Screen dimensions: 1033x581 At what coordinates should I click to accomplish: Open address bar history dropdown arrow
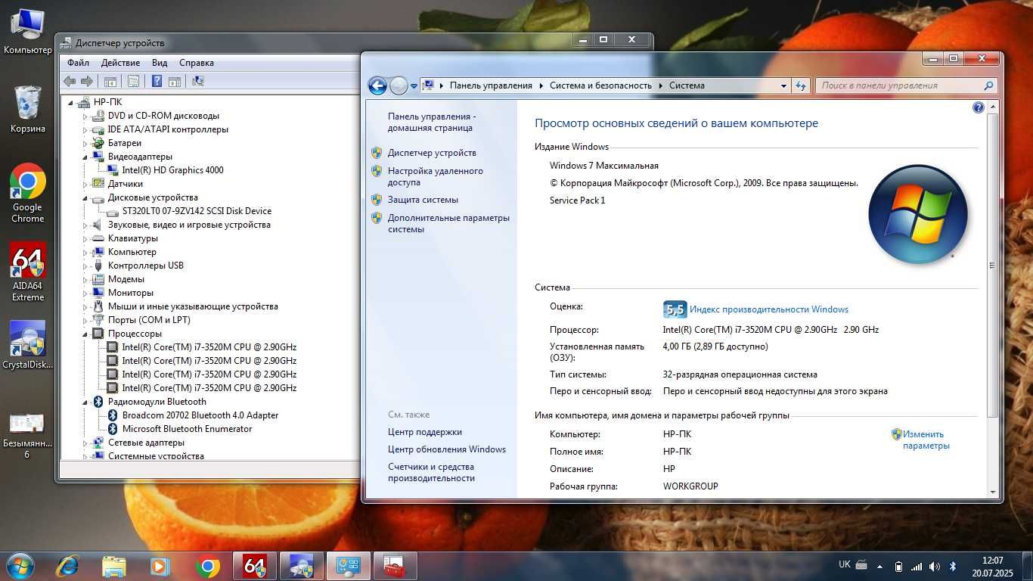(x=783, y=85)
